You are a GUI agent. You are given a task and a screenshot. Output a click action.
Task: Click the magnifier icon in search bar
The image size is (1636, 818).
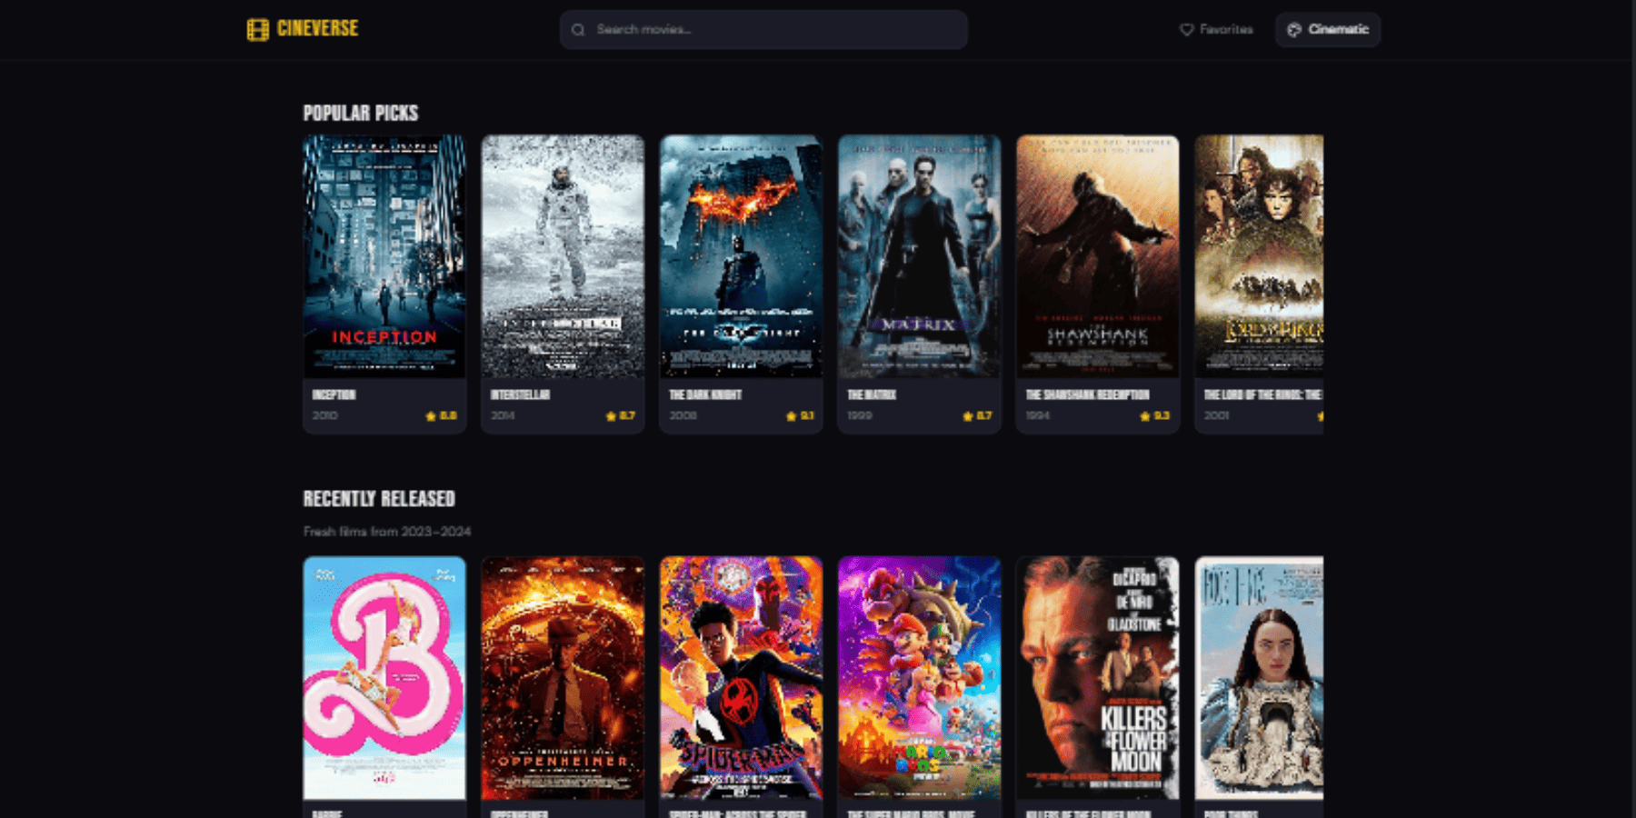[578, 30]
